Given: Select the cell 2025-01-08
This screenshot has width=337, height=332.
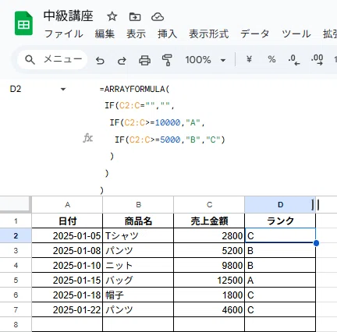Looking at the screenshot, I should [67, 251].
